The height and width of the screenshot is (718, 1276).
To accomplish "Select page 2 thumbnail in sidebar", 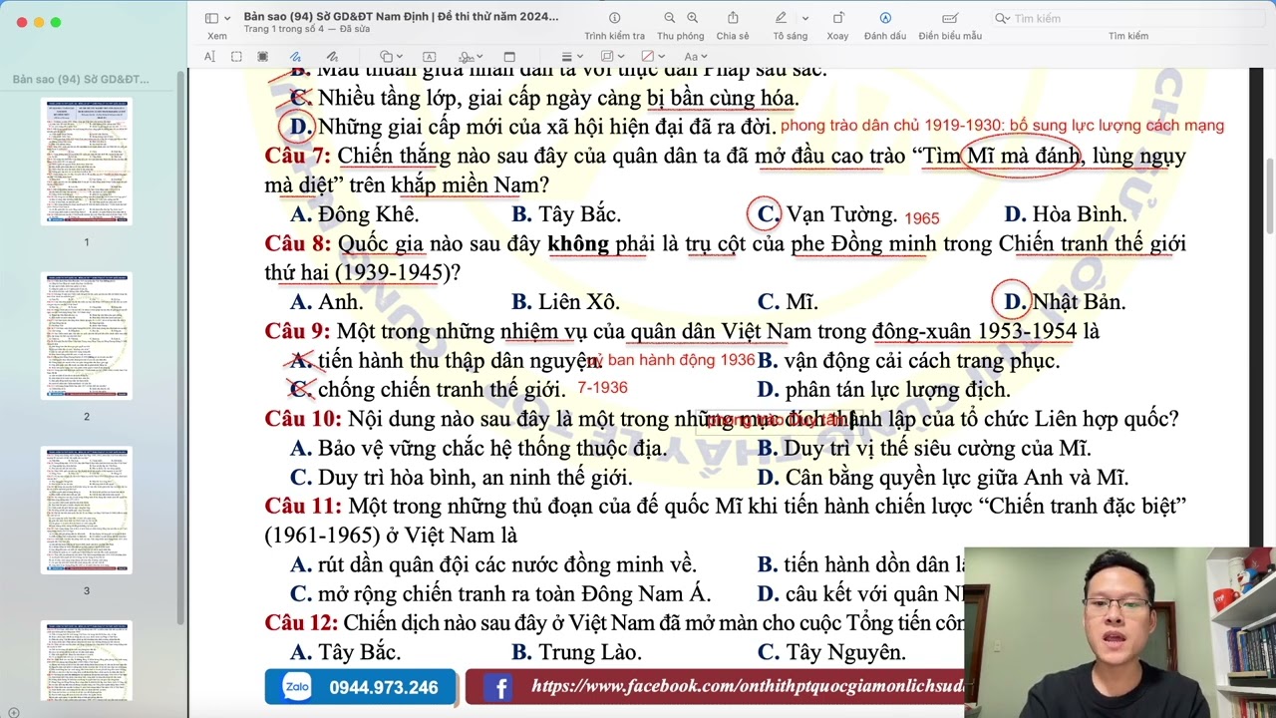I will 86,336.
